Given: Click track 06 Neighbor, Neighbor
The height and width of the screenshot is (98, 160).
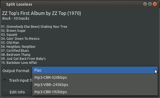Looking at the screenshot, I should click(18, 47).
